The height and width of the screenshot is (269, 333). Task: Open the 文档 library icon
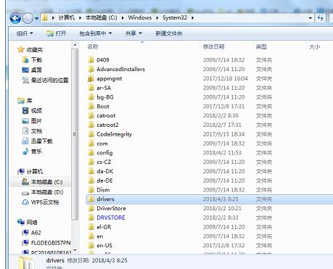tap(25, 131)
